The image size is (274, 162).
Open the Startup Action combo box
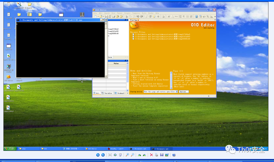point(161,91)
